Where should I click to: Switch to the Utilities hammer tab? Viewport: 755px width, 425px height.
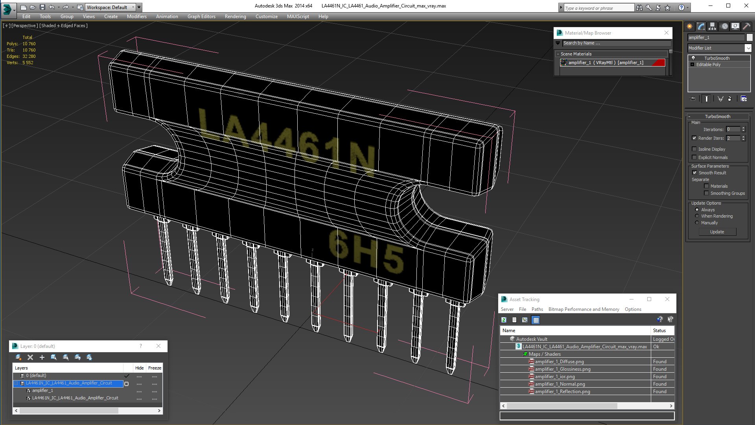pos(746,26)
